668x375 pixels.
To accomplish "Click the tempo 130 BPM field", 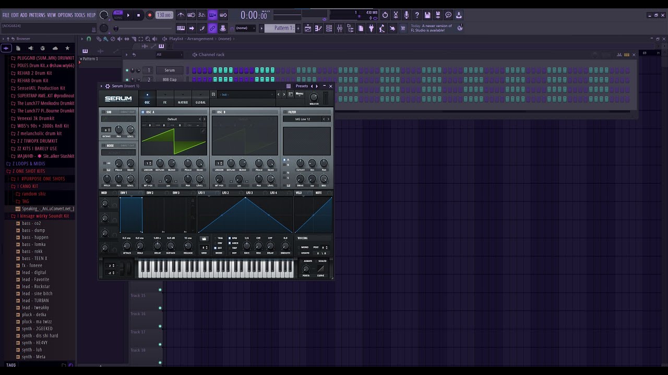I will click(164, 15).
